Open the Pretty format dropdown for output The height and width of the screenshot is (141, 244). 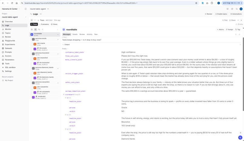pos(65,49)
